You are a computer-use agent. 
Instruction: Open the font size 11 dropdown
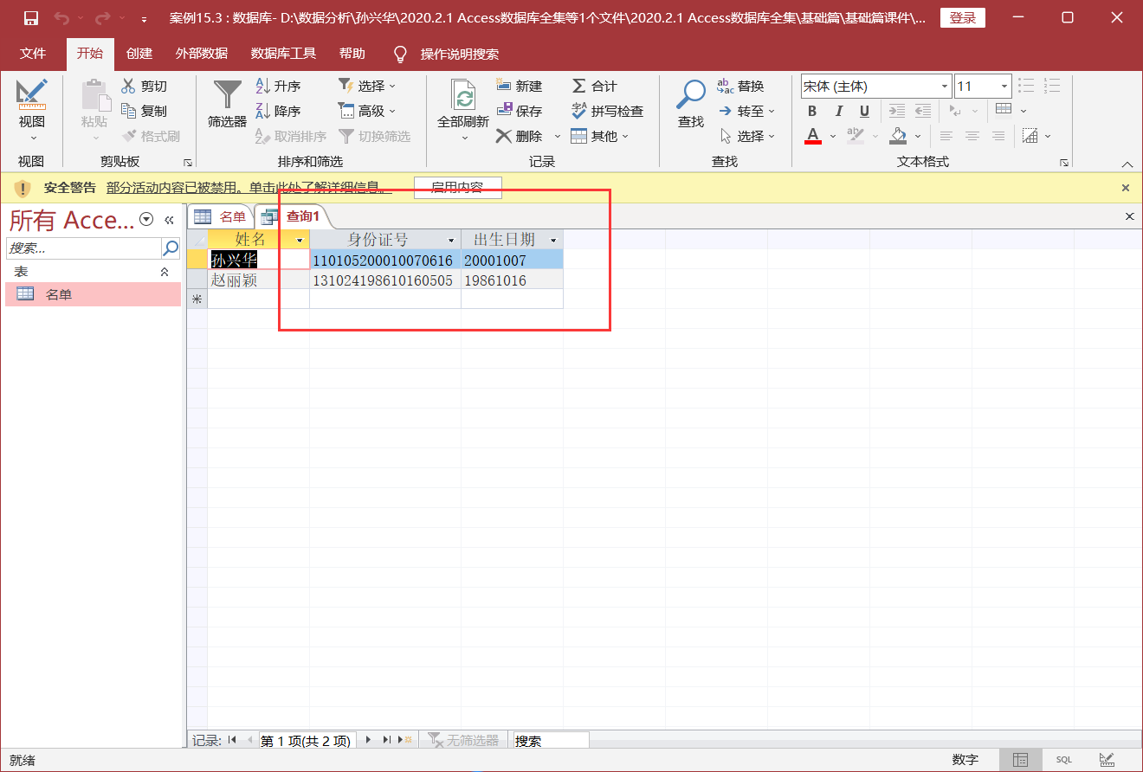click(x=1004, y=86)
